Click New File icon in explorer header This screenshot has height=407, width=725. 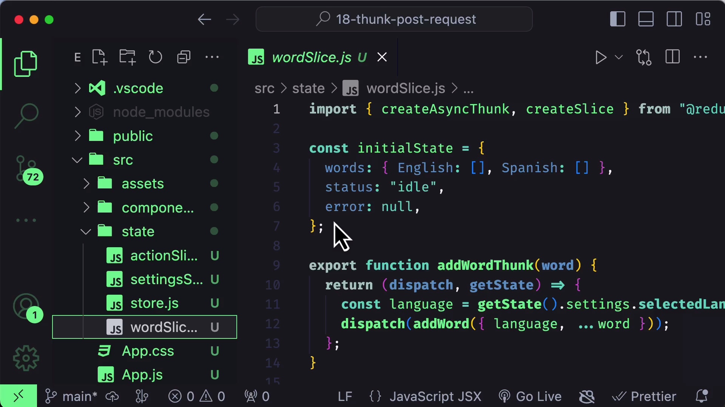pyautogui.click(x=100, y=57)
